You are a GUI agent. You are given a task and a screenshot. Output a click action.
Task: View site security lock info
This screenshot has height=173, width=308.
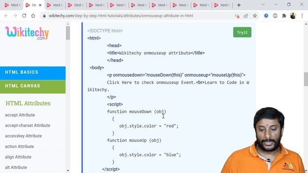[x=44, y=16]
